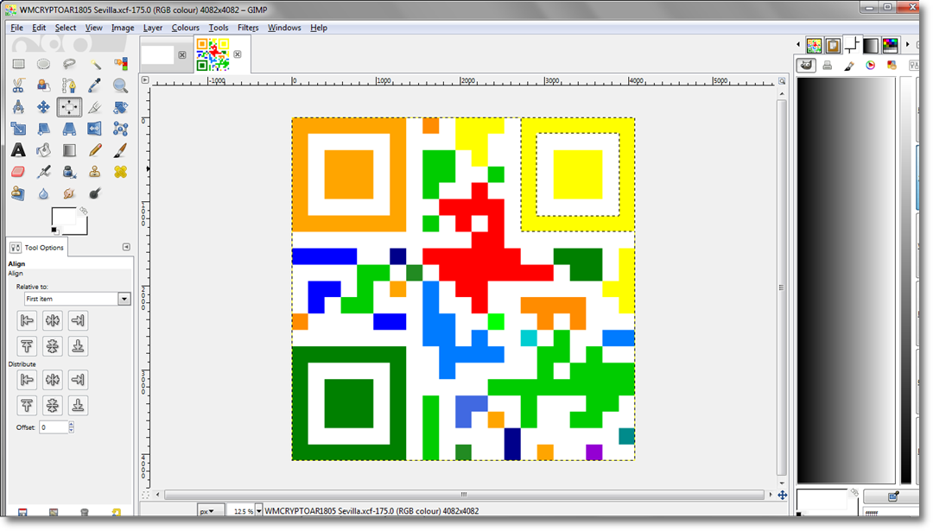Open the Layer menu
Viewport: 933px width, 531px height.
point(153,28)
